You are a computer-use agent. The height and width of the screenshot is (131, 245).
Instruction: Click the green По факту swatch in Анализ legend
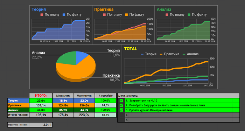click(189, 15)
